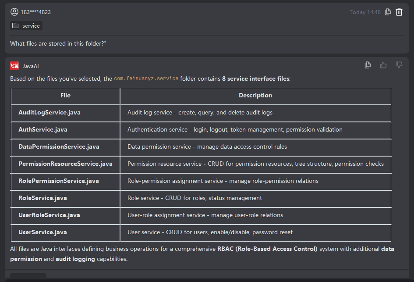Screen dimensions: 414x282
Task: Like the response with thumbs up
Action: pyautogui.click(x=383, y=65)
